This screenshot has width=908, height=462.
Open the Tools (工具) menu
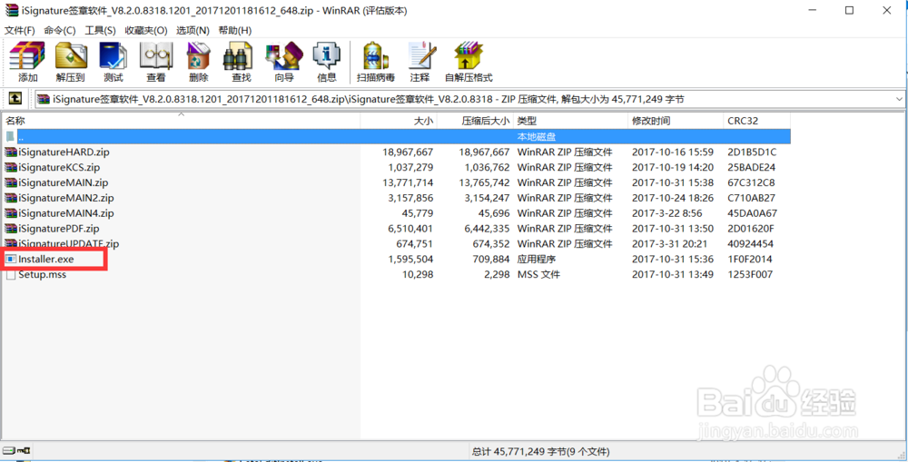point(100,30)
